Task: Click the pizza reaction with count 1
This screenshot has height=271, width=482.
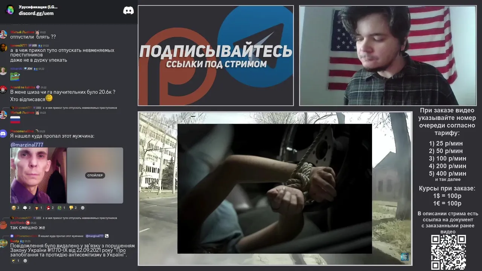Action: pos(38,208)
